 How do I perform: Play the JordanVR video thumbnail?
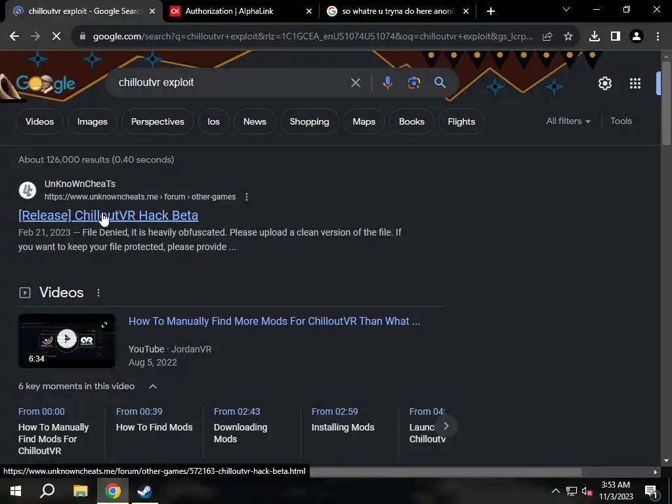click(x=67, y=341)
